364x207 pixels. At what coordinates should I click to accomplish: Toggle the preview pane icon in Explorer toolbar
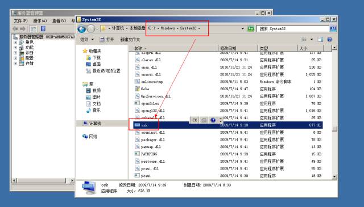tap(320, 40)
